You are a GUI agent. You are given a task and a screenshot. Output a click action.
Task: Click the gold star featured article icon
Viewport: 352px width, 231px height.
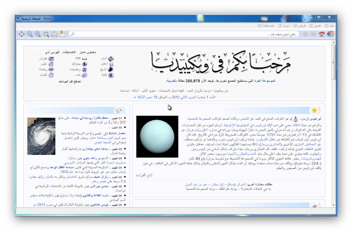(314, 110)
